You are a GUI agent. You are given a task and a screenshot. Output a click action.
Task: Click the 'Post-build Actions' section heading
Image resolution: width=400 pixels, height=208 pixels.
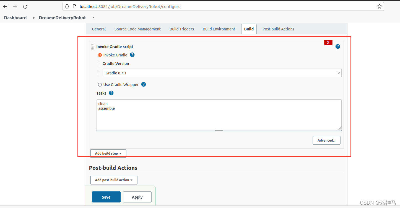pyautogui.click(x=113, y=168)
